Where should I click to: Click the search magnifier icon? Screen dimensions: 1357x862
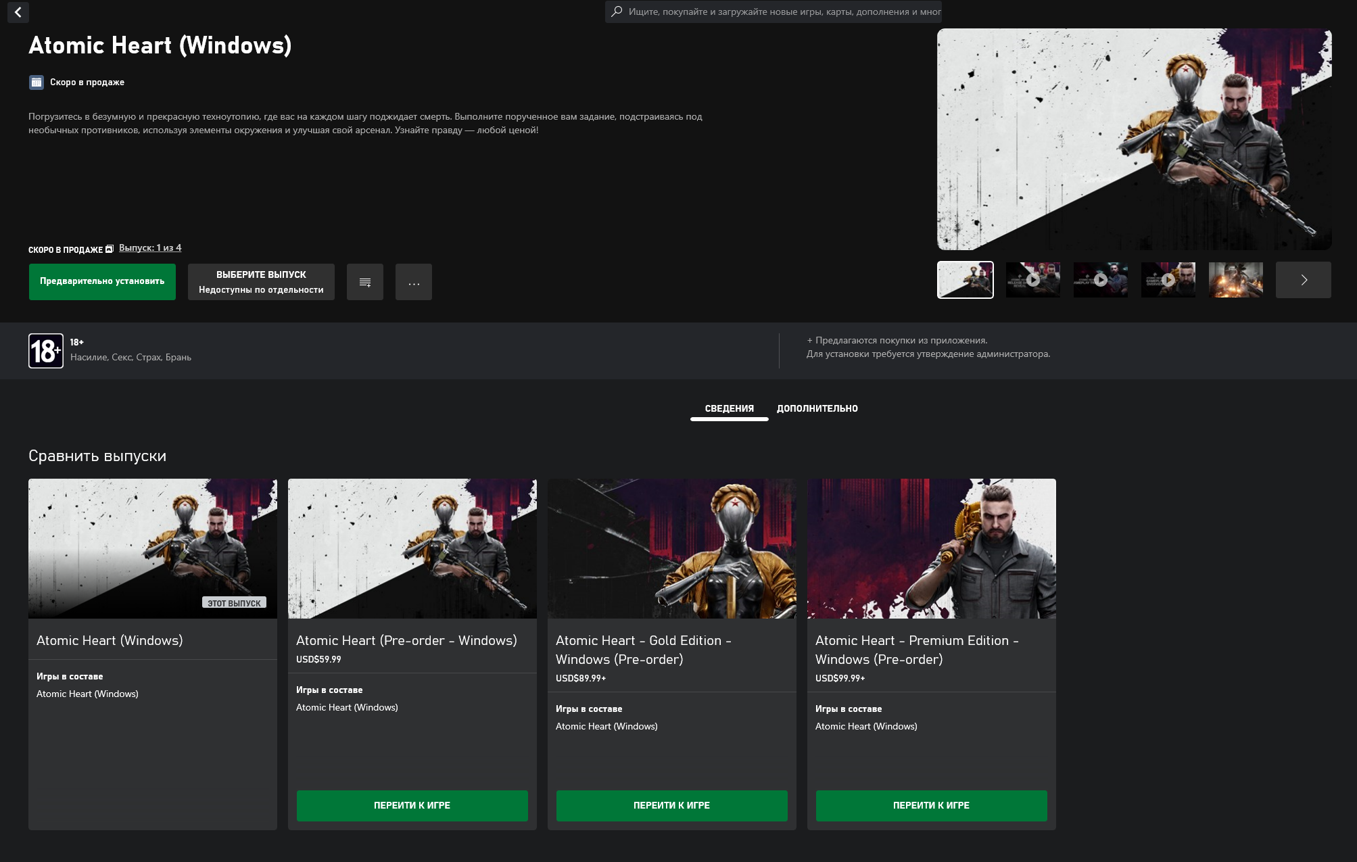617,11
